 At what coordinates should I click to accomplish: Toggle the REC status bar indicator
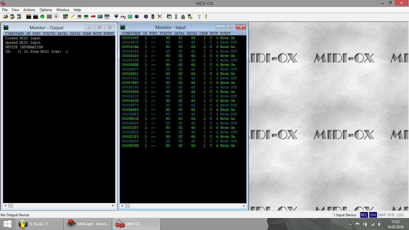pos(364,215)
